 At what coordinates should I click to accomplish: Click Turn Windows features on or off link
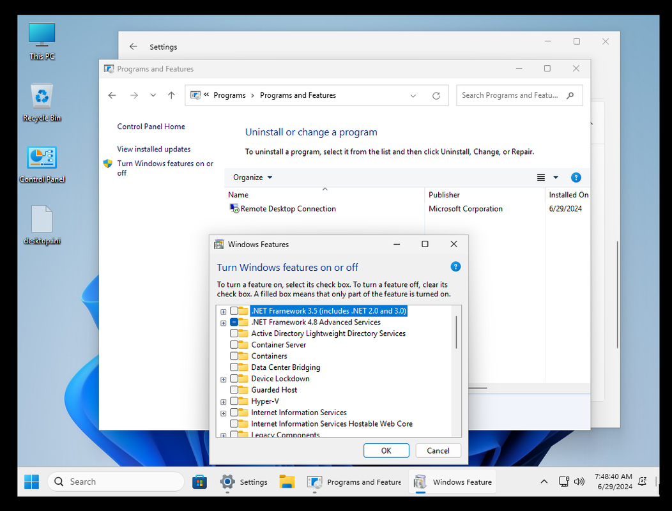(x=165, y=168)
